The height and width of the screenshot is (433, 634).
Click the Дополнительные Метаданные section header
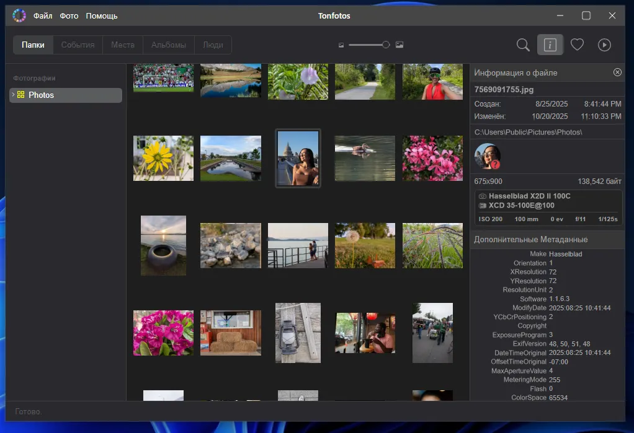pos(530,240)
